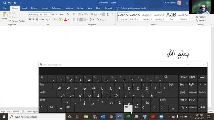Open the Change Case Aa dropdown
Screen dimensions: 214x120
[x=62, y=14]
